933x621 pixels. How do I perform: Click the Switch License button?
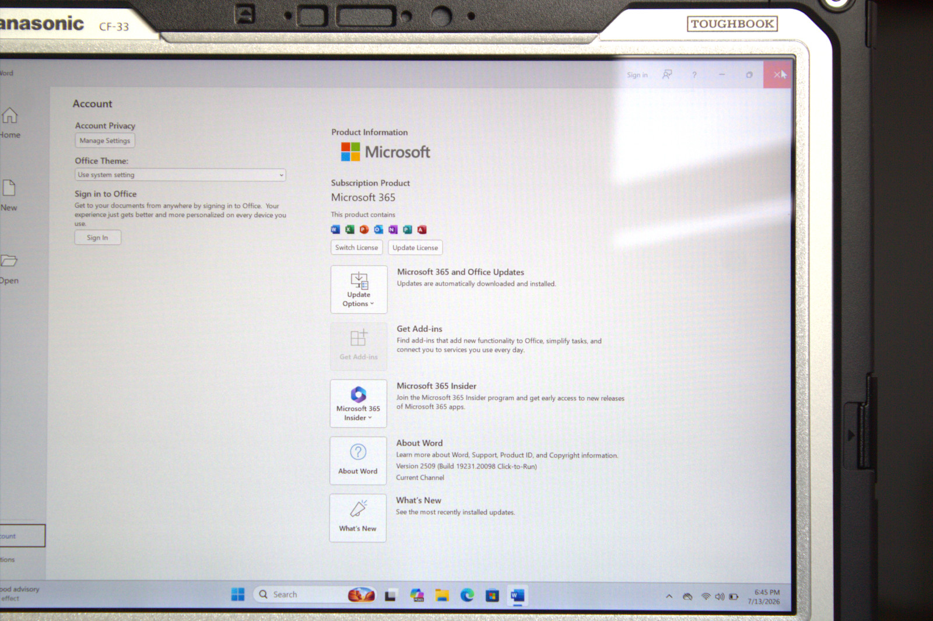357,248
